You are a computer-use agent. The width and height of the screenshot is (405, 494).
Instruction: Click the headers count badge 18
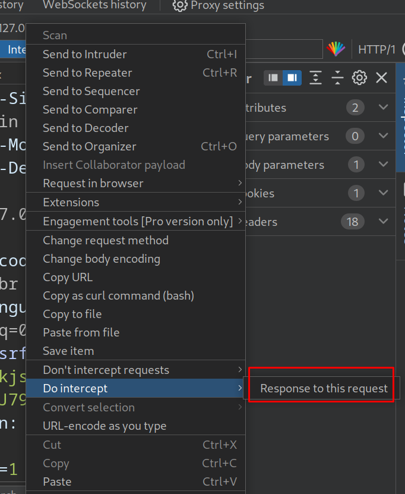tap(353, 222)
